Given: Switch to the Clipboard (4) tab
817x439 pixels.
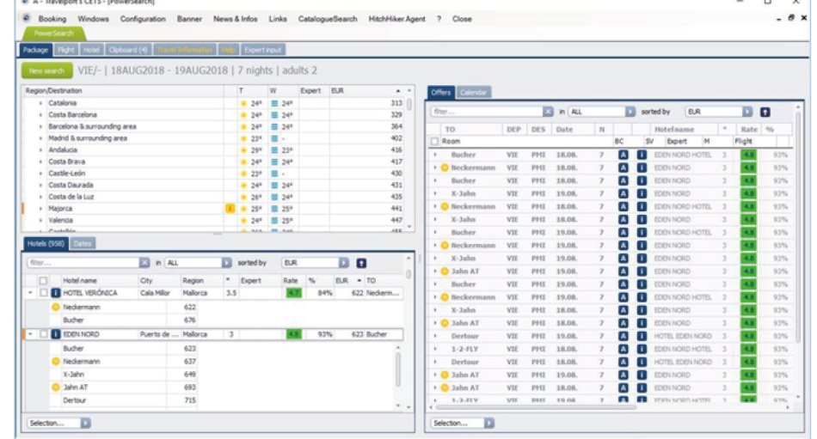Looking at the screenshot, I should [128, 50].
